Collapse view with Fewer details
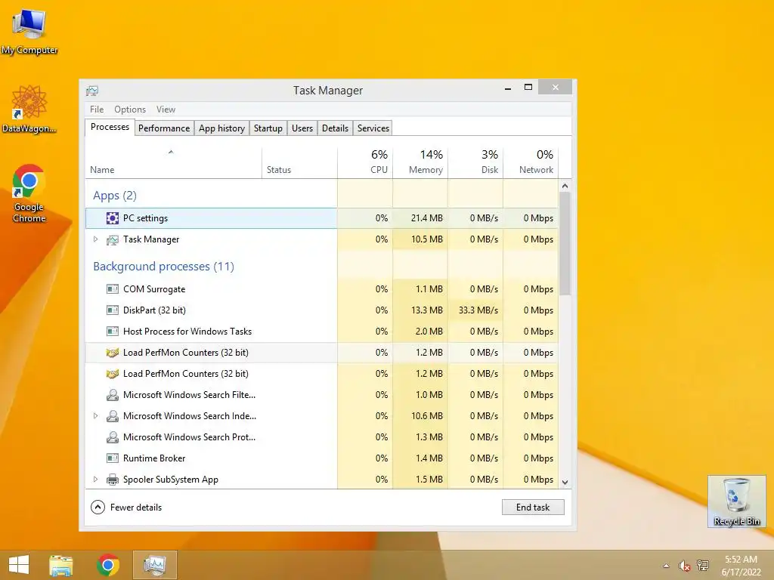 tap(126, 507)
